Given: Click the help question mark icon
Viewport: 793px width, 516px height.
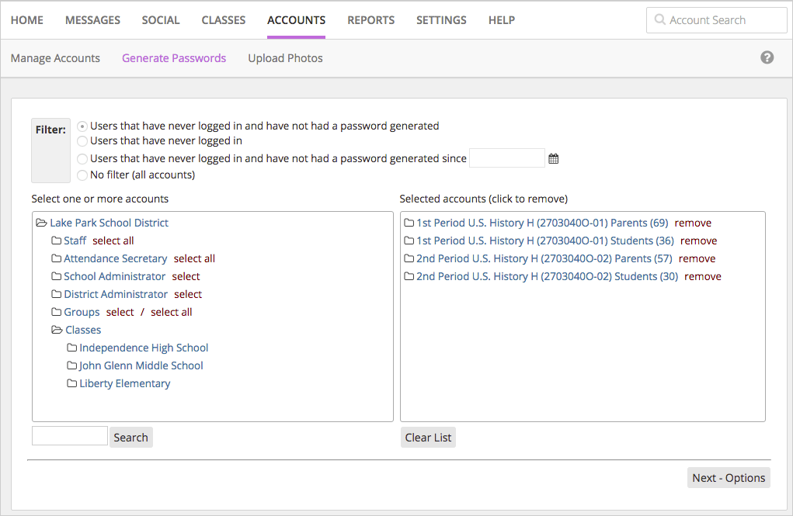Looking at the screenshot, I should click(767, 57).
